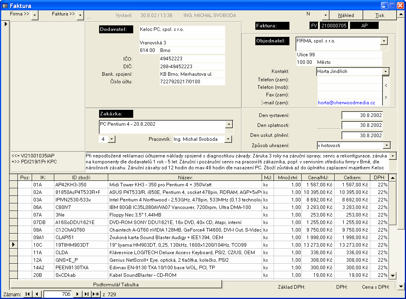
Task: Expand the Způsob uhrazení dropdown
Action: [x=387, y=146]
